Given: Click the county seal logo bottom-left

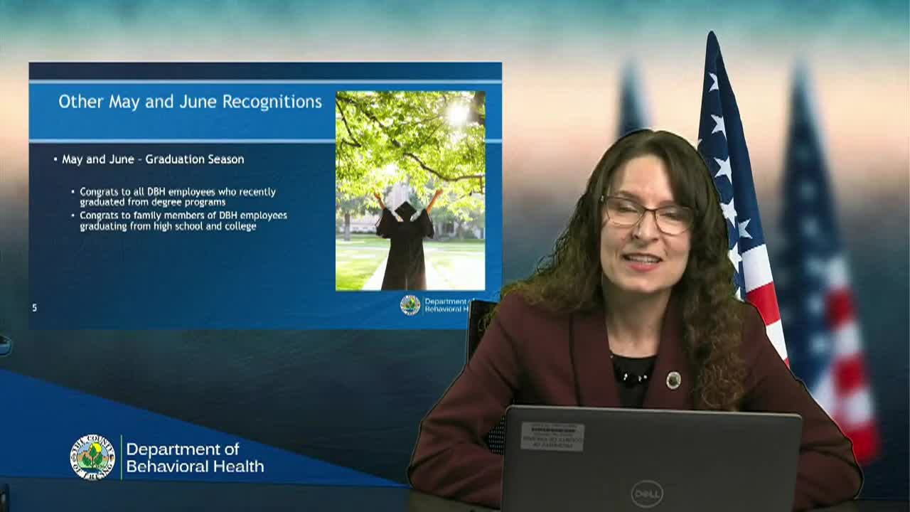Looking at the screenshot, I should [x=92, y=456].
